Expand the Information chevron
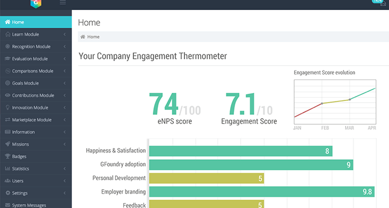Viewport: 389px width, 208px height. point(64,132)
